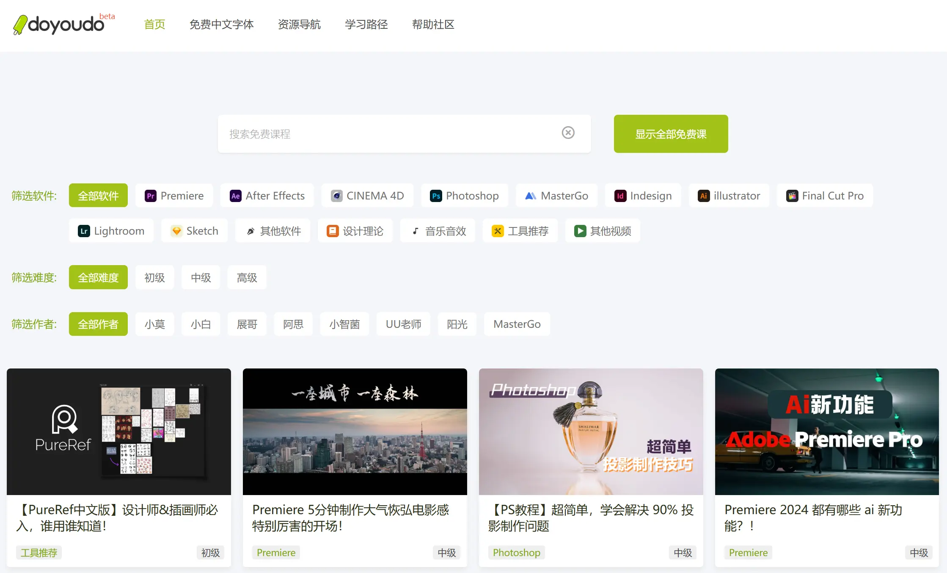Click the 显示全部免费课 button
Screen dimensions: 947x573
click(671, 134)
